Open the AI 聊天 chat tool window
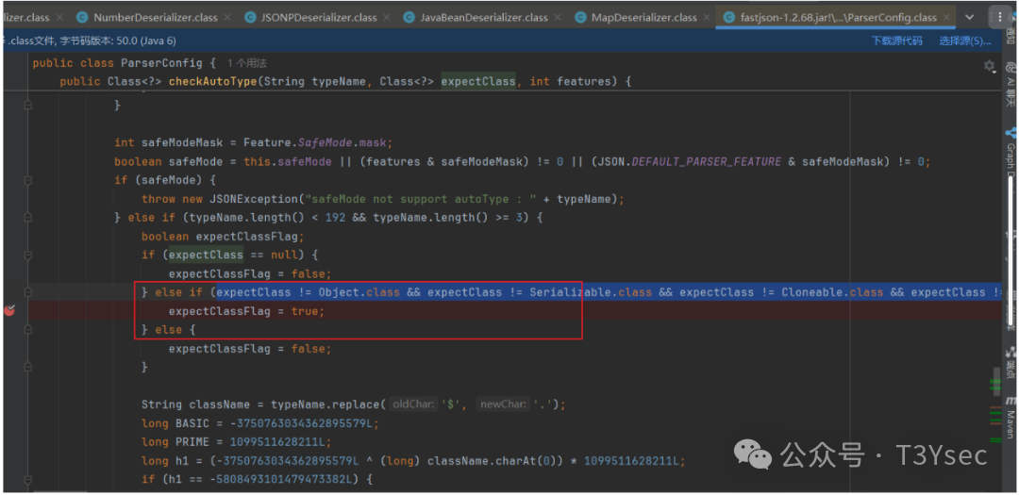The width and height of the screenshot is (1019, 495). (1011, 85)
